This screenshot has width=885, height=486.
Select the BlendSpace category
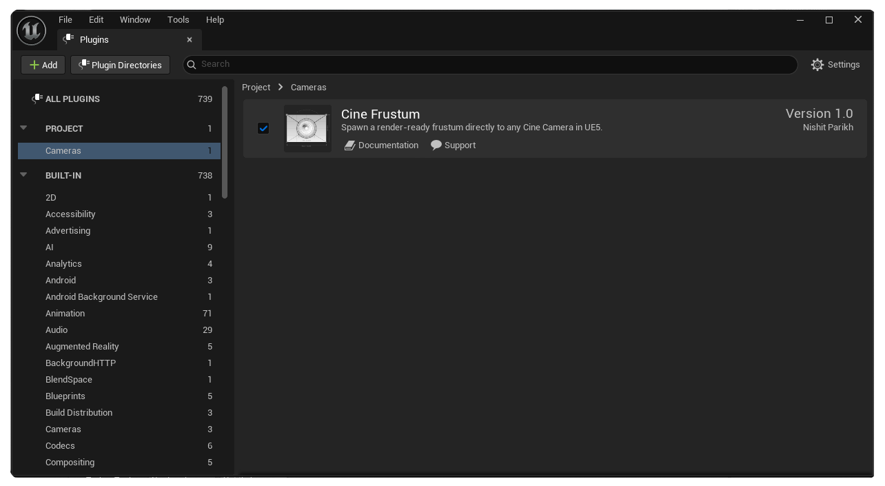[x=119, y=380]
